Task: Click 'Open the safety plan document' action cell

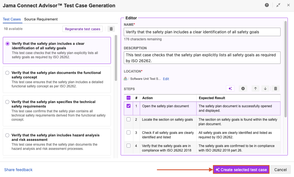Action: pyautogui.click(x=168, y=108)
